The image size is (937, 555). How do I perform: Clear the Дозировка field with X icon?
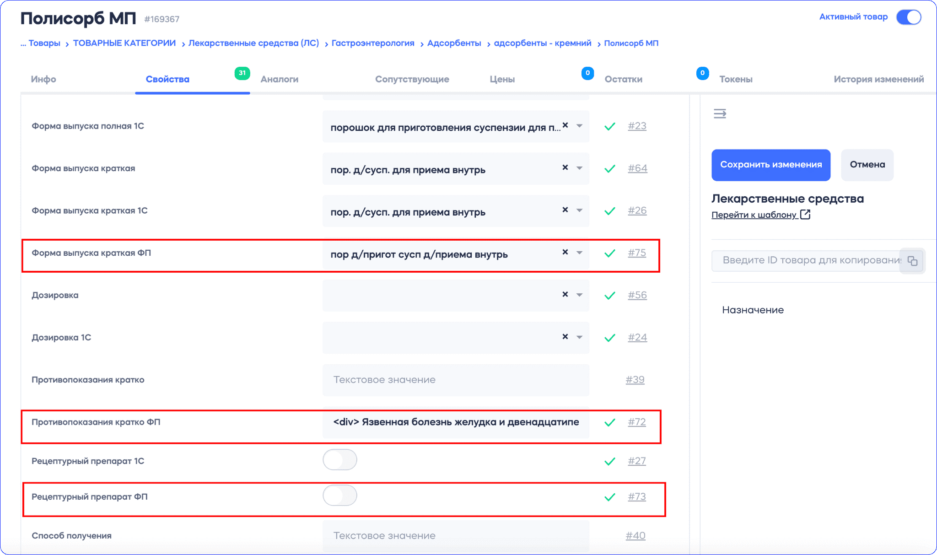[x=565, y=295]
